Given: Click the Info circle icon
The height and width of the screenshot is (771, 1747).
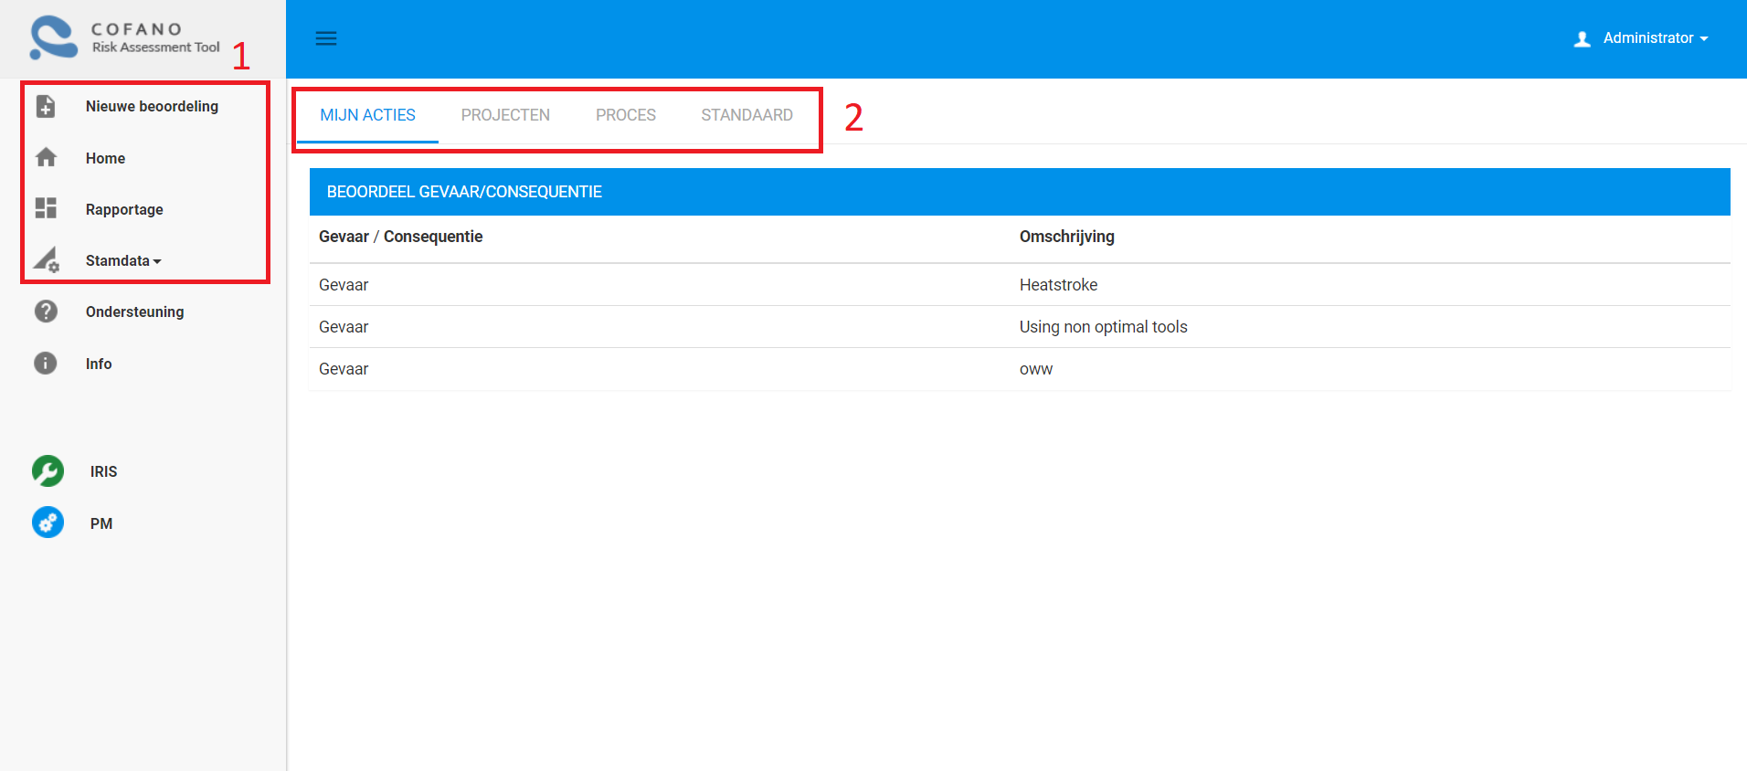Looking at the screenshot, I should [46, 364].
